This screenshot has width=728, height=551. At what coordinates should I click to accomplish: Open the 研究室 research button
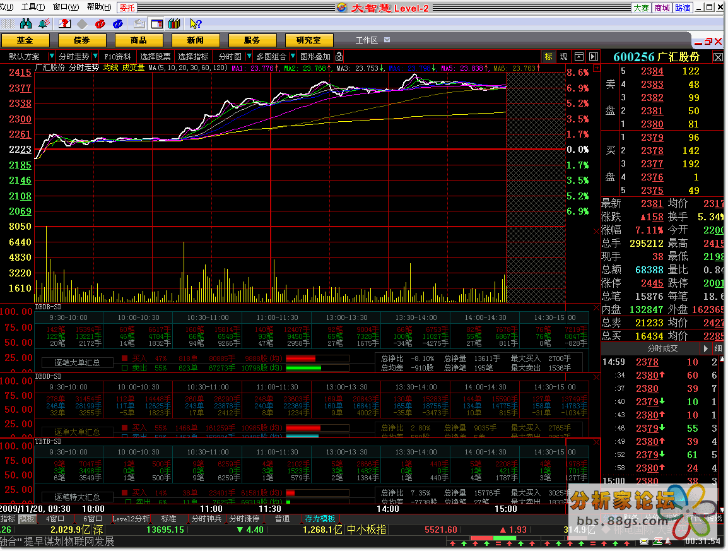coord(308,40)
